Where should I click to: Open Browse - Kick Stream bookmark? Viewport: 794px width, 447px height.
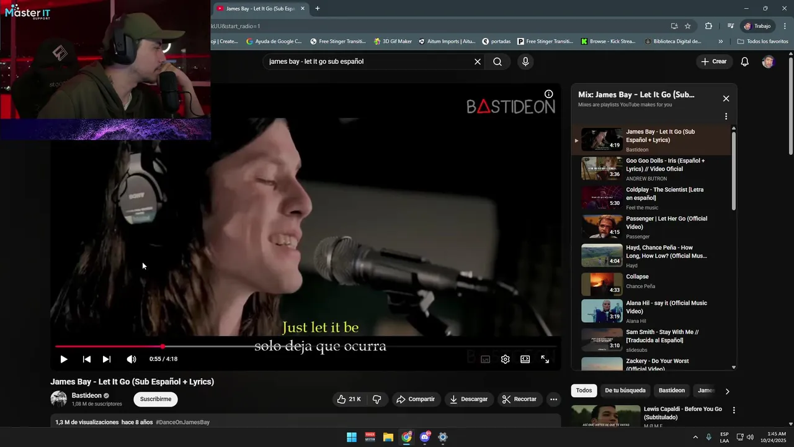pos(609,42)
